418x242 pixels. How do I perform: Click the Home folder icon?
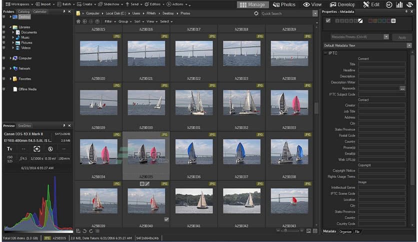click(78, 21)
